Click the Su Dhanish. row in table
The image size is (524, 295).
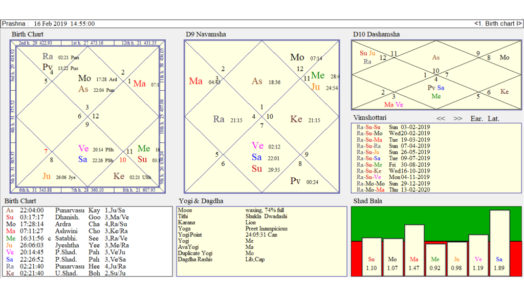click(x=68, y=217)
